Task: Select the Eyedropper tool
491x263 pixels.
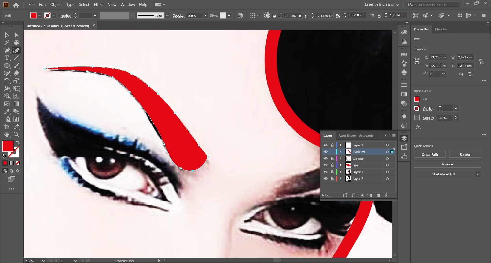Action: pos(7,112)
